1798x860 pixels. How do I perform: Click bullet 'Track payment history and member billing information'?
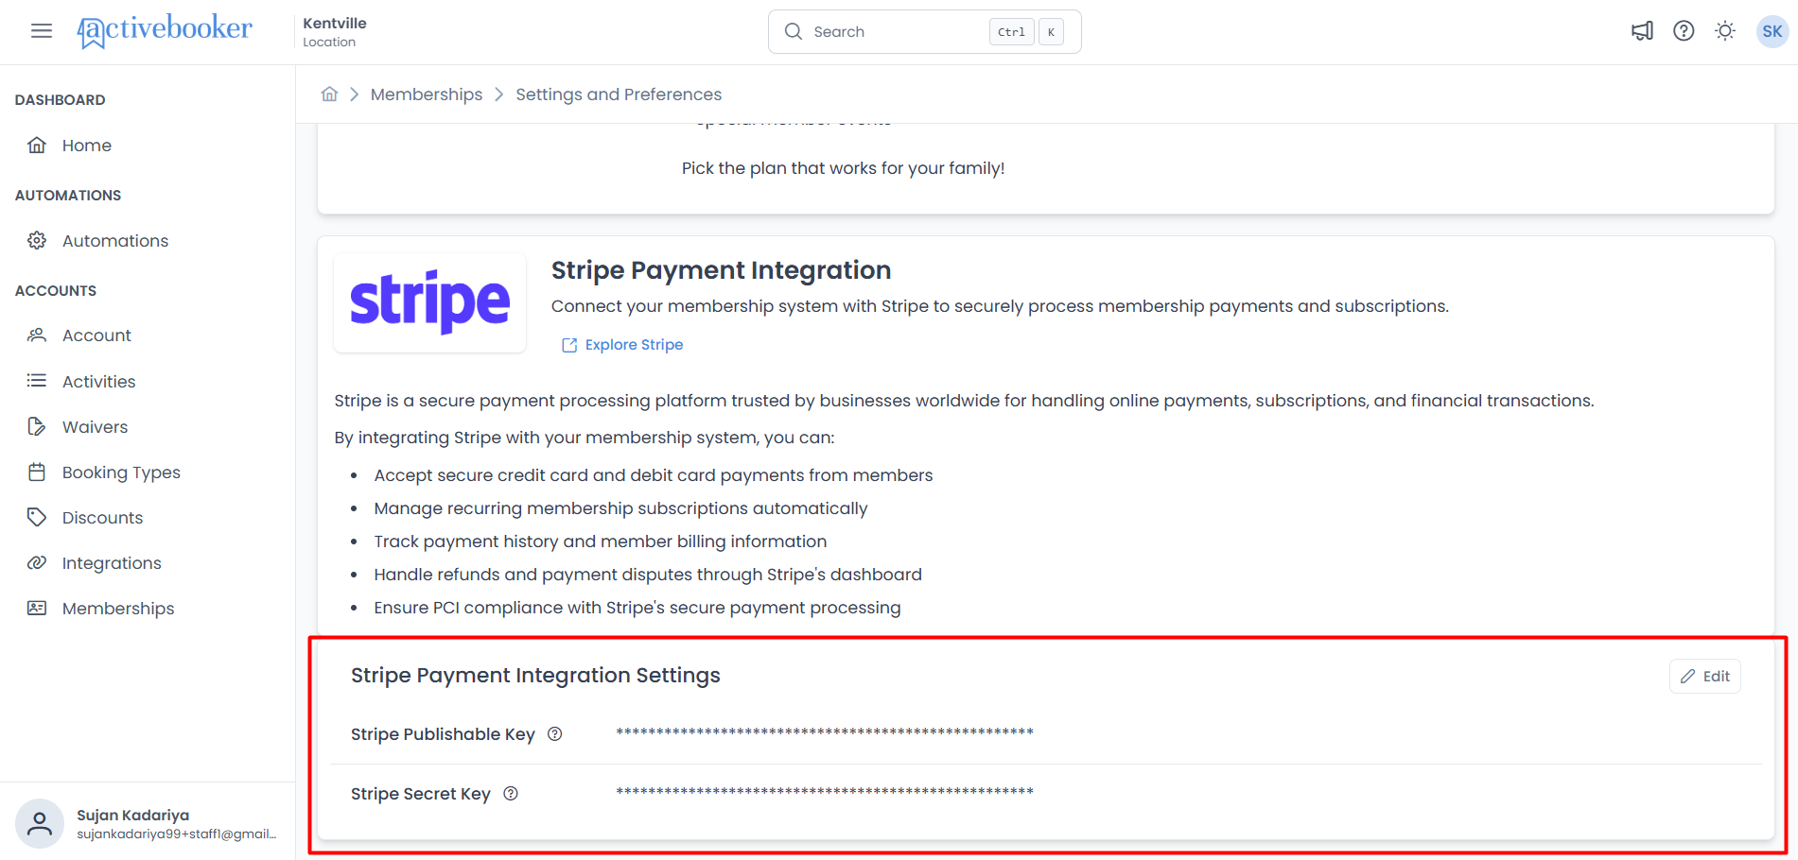(600, 542)
